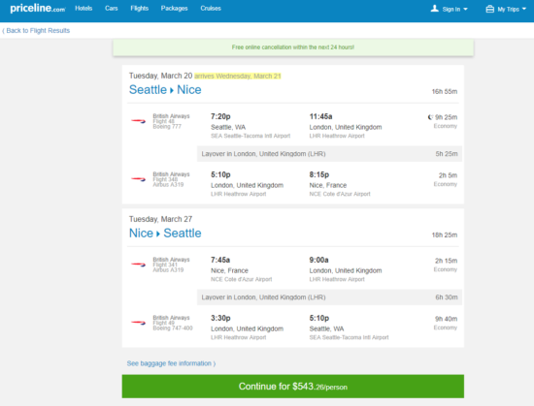Click the overnight moon icon beside 9h 25m
The width and height of the screenshot is (534, 406).
point(430,117)
